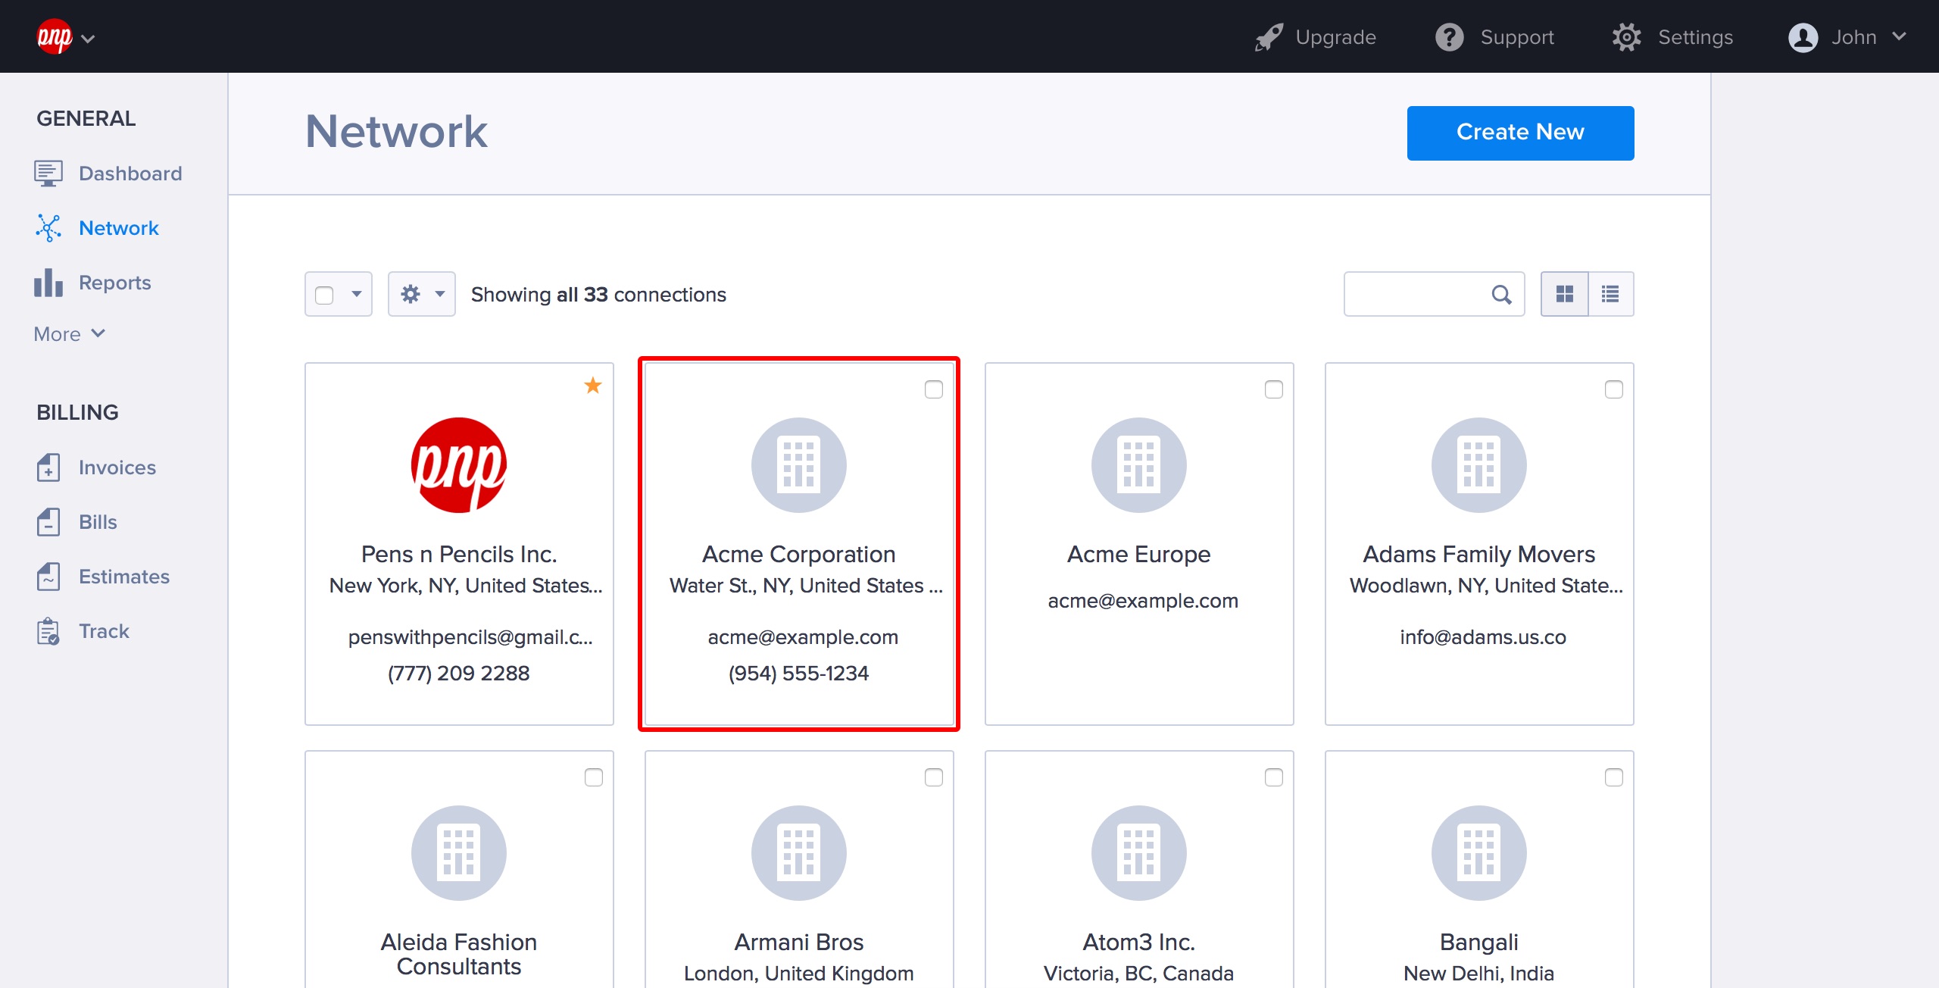
Task: Open the Estimates sidebar link
Action: pyautogui.click(x=123, y=577)
